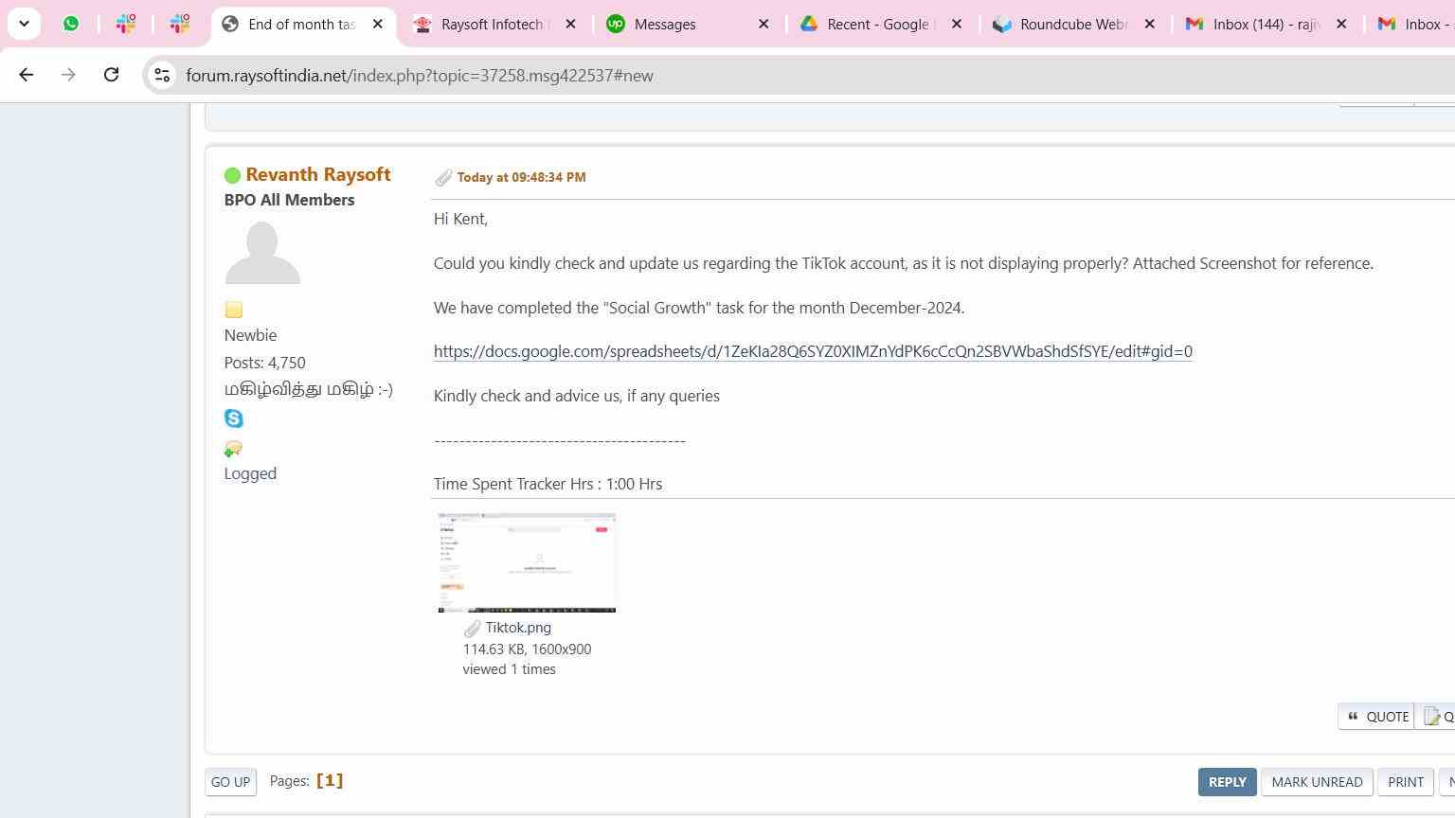1455x818 pixels.
Task: Switch to the Inbox (144) Gmail tab
Action: pos(1266,25)
